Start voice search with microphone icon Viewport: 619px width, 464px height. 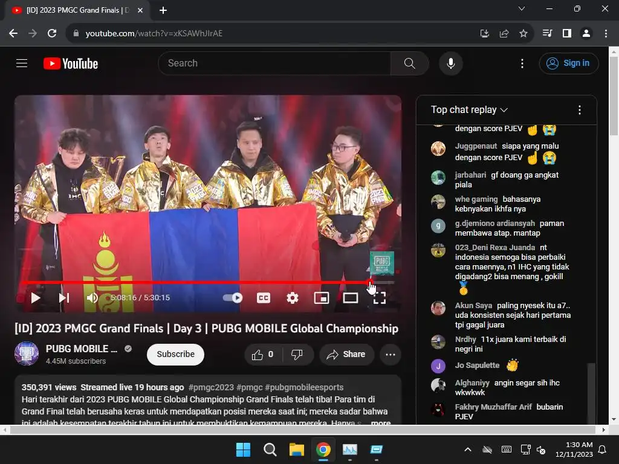pos(451,63)
